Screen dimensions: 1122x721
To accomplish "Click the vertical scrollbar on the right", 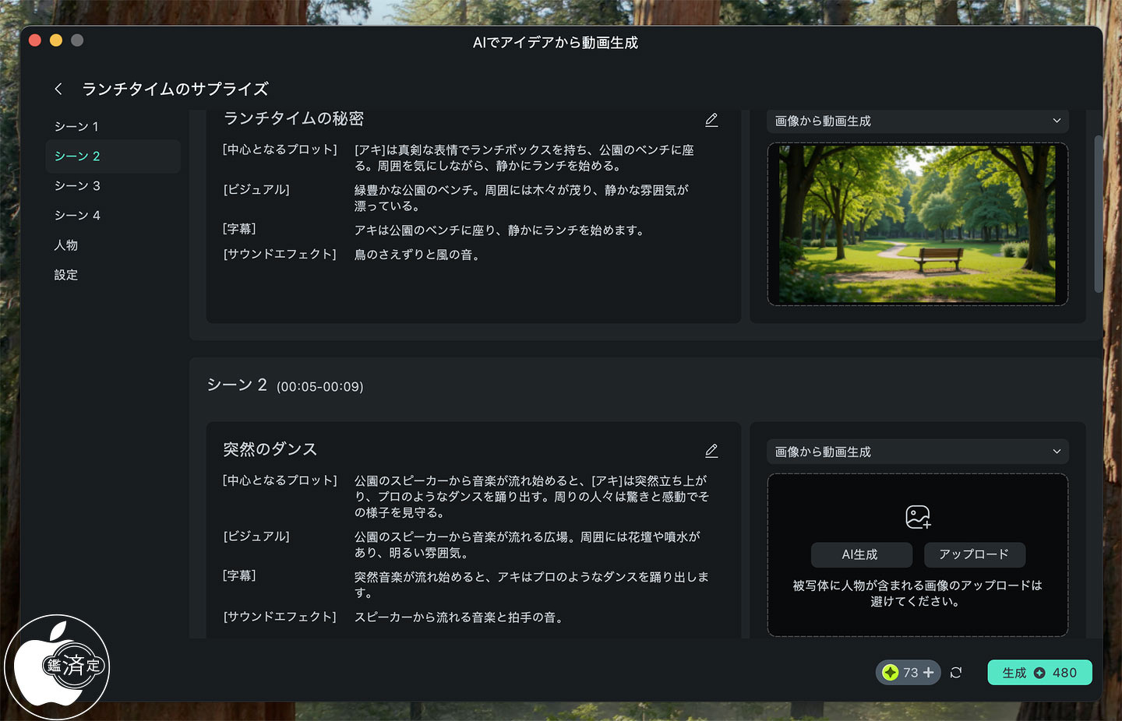I will click(x=1099, y=213).
